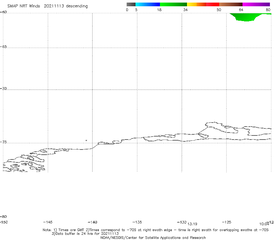Click the longitude label "-145"
The height and width of the screenshot is (240, 274).
pos(48,222)
